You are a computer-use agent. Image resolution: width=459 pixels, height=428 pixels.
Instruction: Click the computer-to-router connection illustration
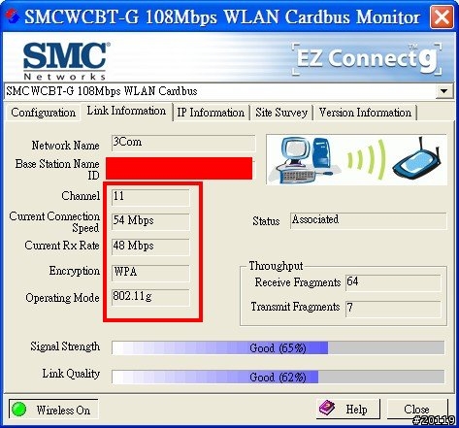[356, 159]
